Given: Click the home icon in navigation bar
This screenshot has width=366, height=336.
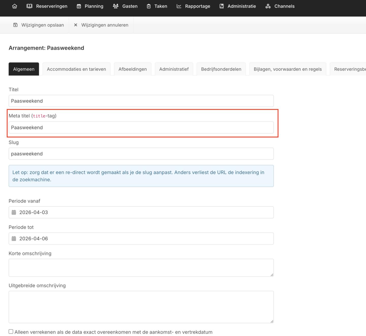Looking at the screenshot, I should coord(14,6).
